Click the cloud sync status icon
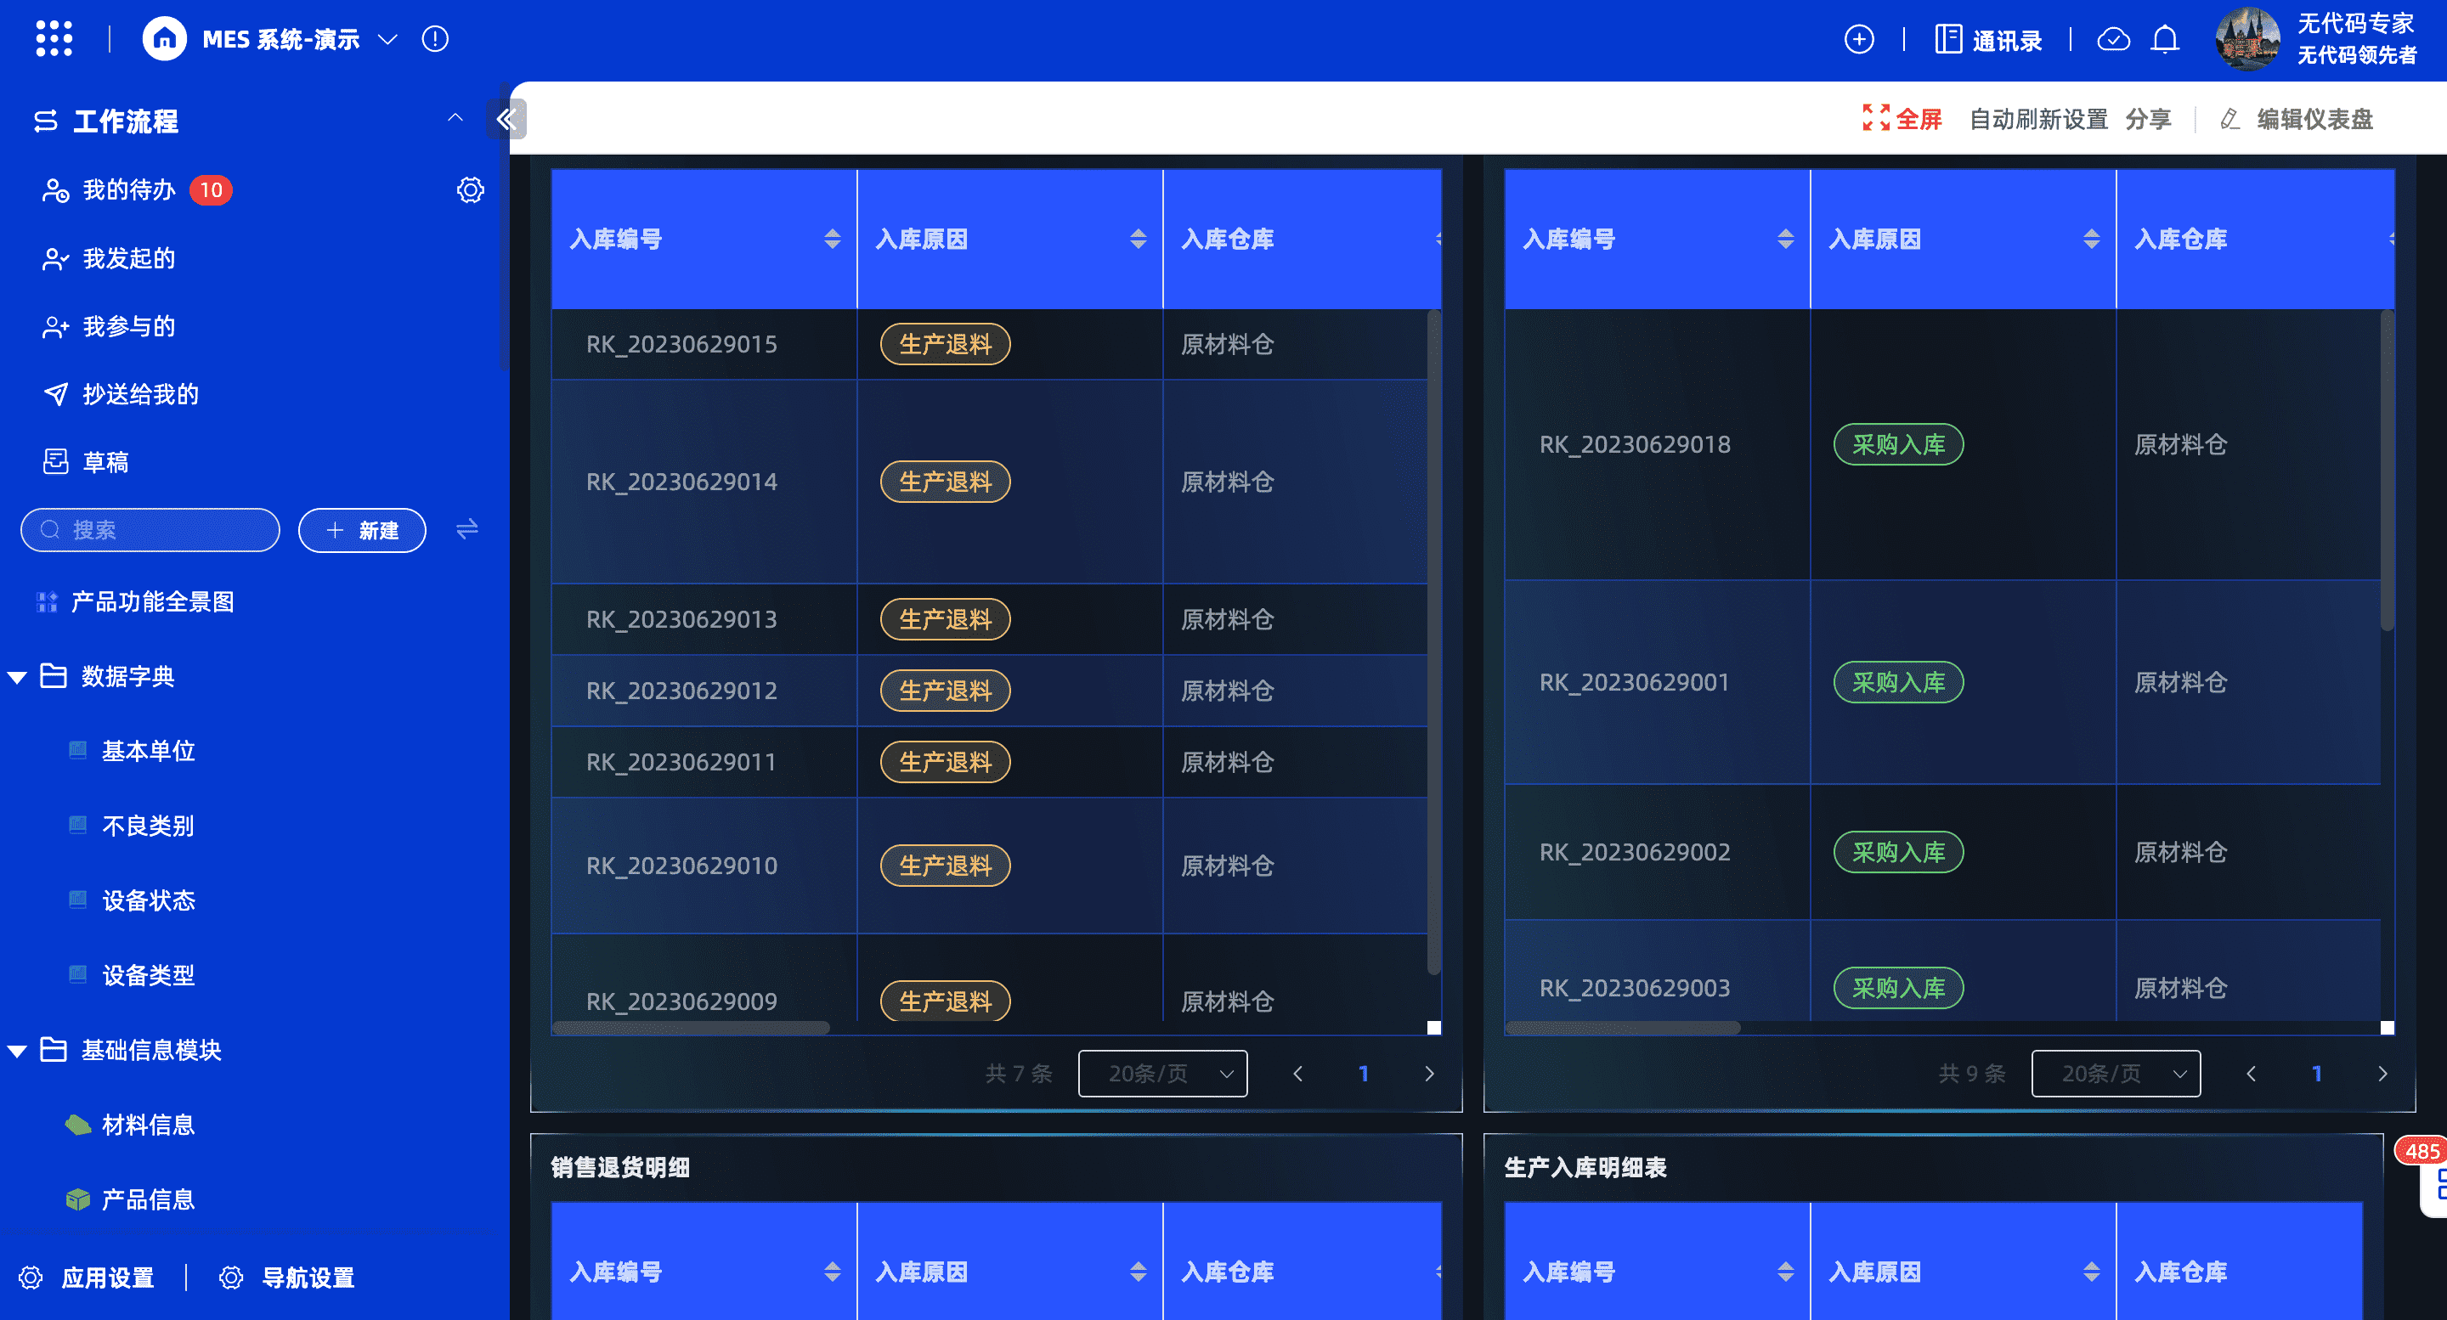2447x1320 pixels. (x=2112, y=40)
